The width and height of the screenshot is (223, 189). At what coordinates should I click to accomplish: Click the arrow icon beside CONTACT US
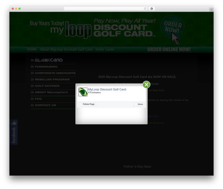pos(33,105)
